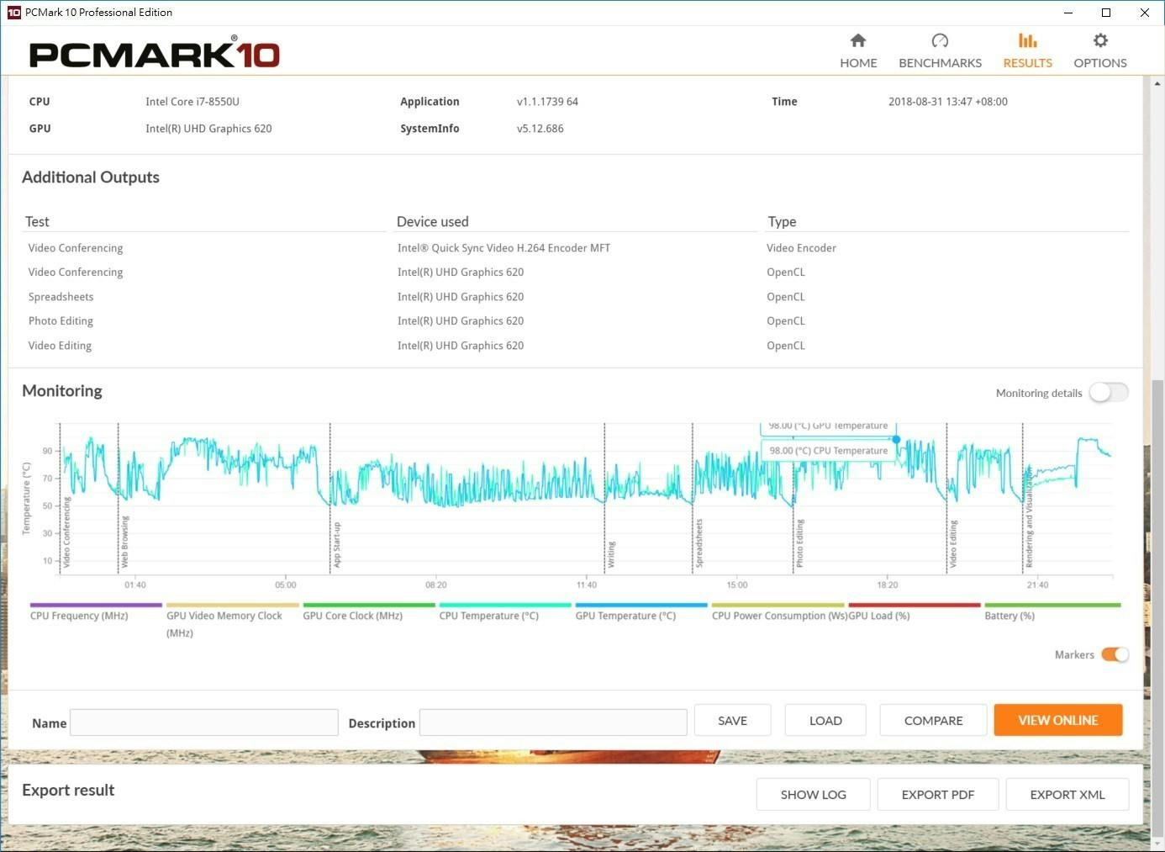The height and width of the screenshot is (852, 1165).
Task: Enable the Monitoring details toggle
Action: tap(1108, 393)
